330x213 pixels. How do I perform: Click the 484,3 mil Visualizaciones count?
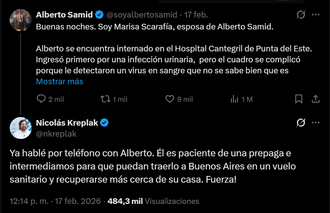tap(153, 201)
